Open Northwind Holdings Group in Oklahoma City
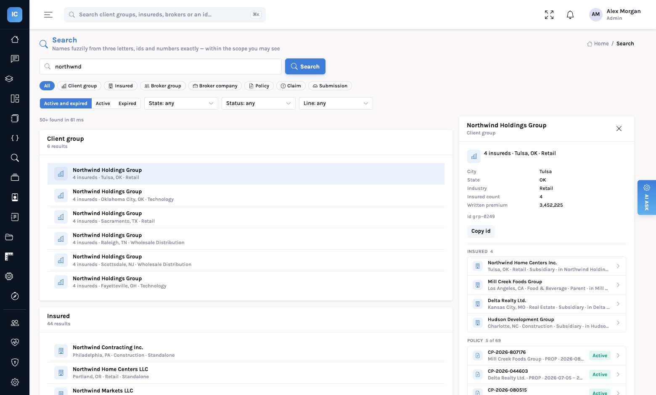The height and width of the screenshot is (395, 656). point(246,195)
